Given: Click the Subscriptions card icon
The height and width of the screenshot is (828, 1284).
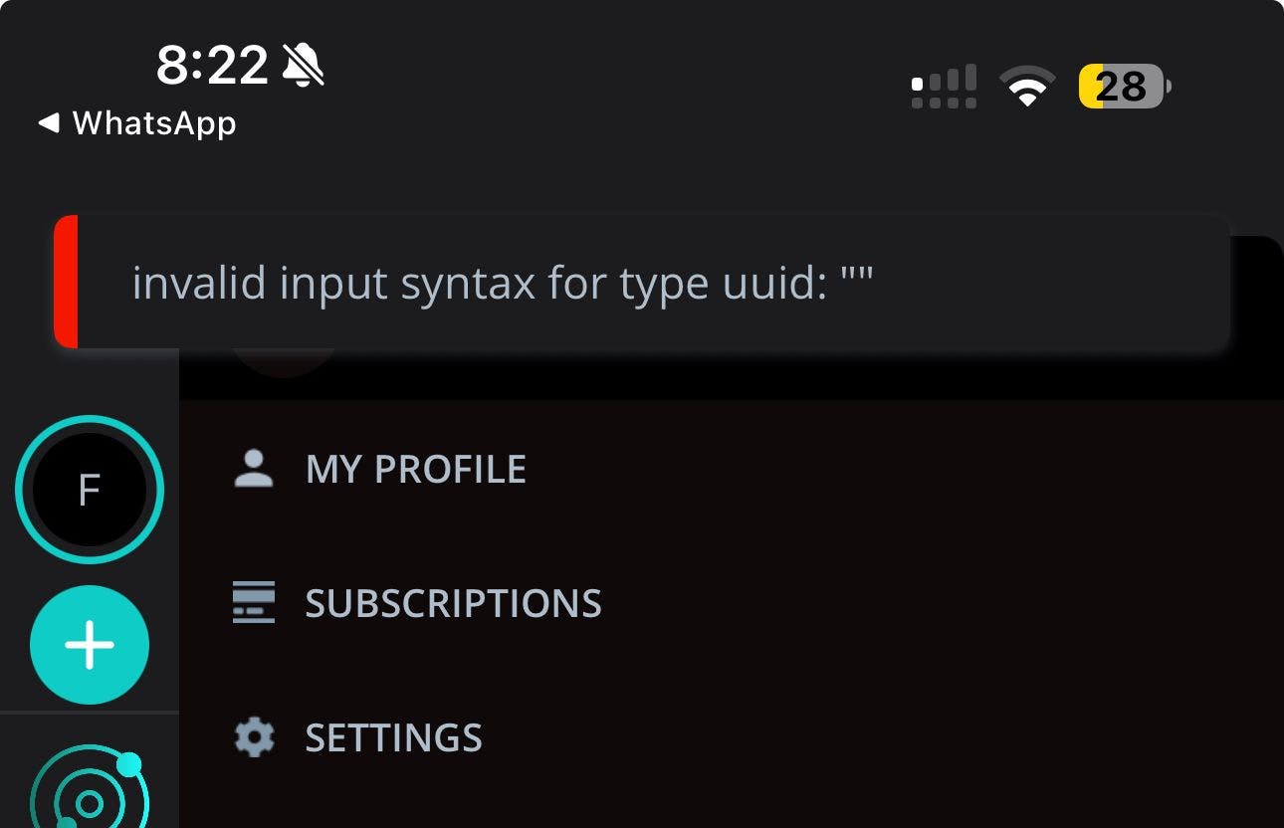Looking at the screenshot, I should point(253,602).
